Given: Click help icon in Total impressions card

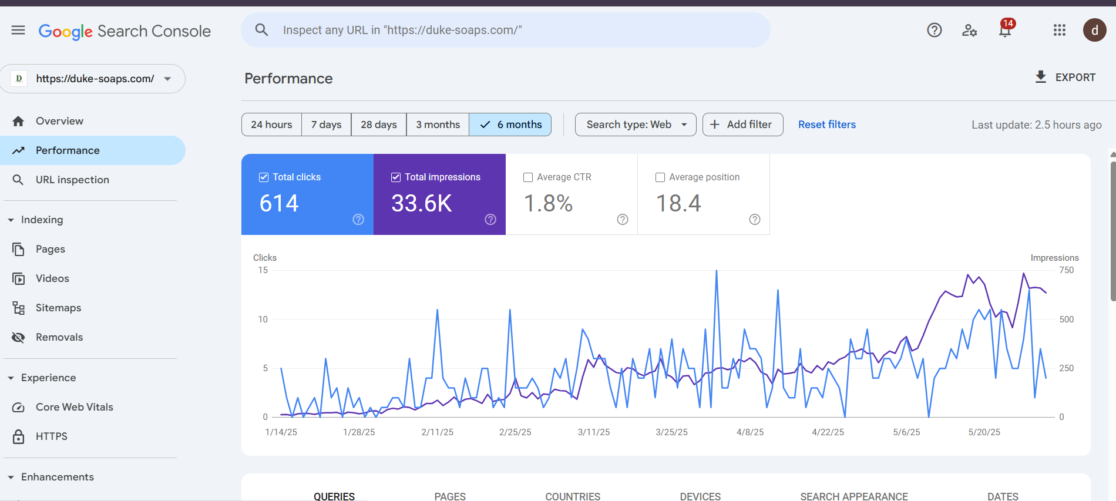Looking at the screenshot, I should click(x=490, y=219).
